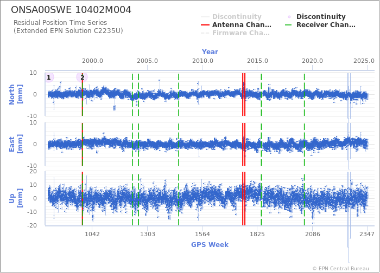Click the purple Discontinuity legend dot
This screenshot has width=380, height=273.
pyautogui.click(x=289, y=17)
